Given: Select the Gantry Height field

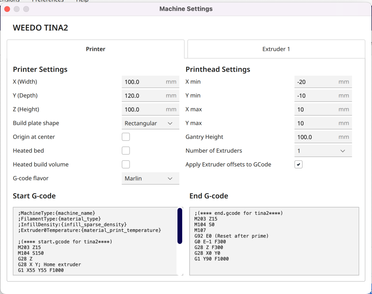Looking at the screenshot, I should pos(323,137).
